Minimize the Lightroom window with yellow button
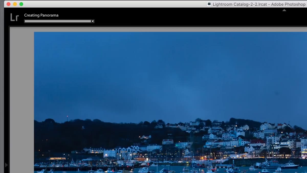 (15, 4)
